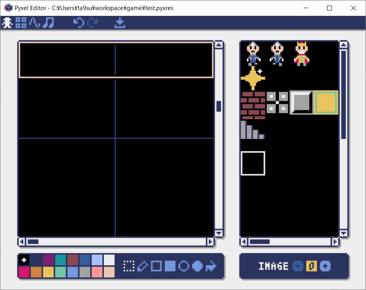Click the white selection frame in image bank
The height and width of the screenshot is (290, 366).
[x=253, y=163]
